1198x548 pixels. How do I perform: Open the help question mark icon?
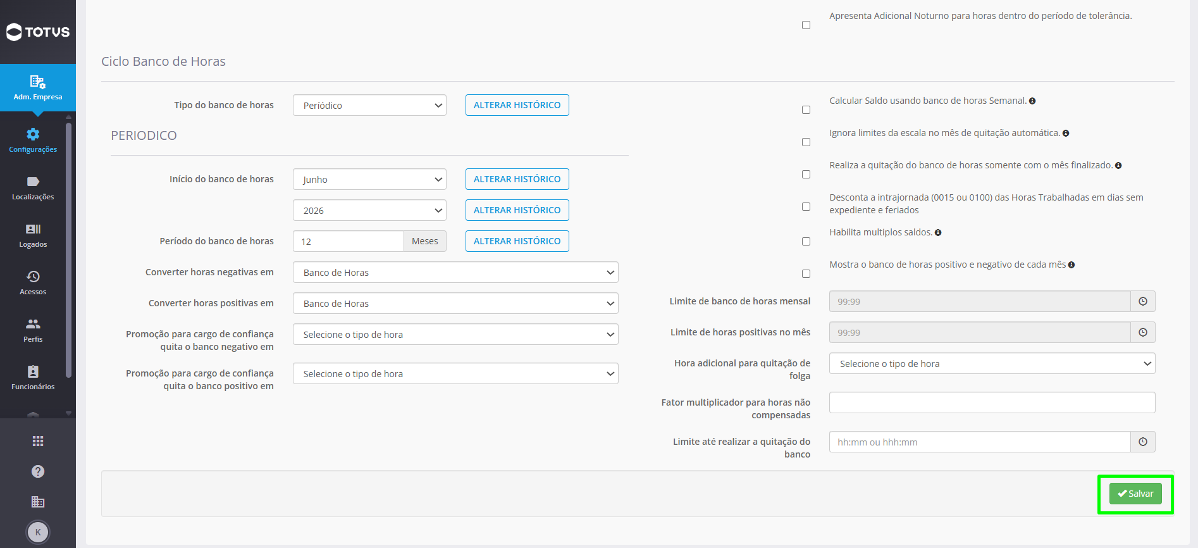click(x=38, y=471)
